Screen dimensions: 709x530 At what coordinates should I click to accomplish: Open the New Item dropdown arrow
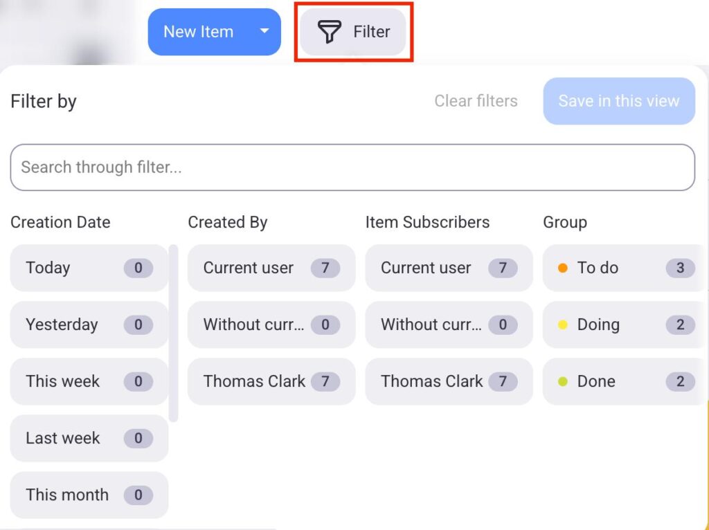point(264,32)
